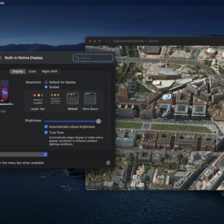Click the Brightness slider handle

99,122
